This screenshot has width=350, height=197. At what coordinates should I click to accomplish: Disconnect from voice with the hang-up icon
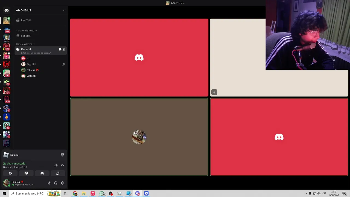pyautogui.click(x=62, y=165)
